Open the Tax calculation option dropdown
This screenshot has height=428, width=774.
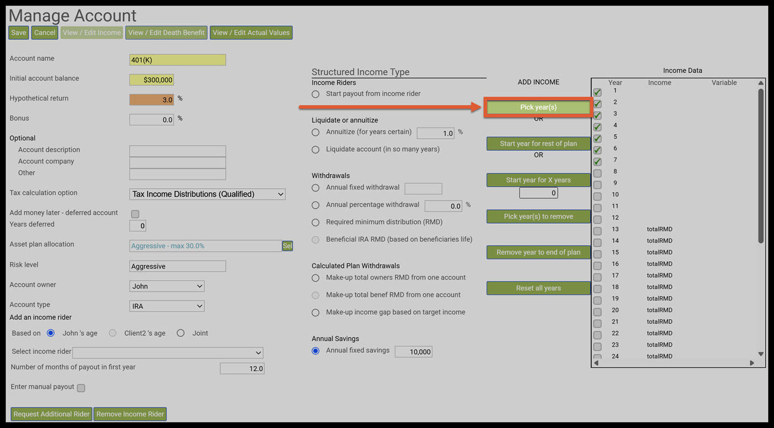click(207, 194)
